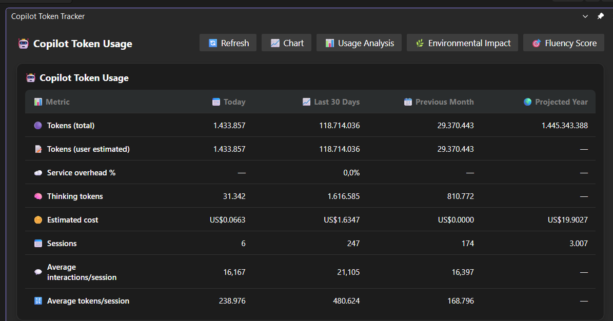Select the Sessions row label
613x321 pixels.
[x=62, y=244]
